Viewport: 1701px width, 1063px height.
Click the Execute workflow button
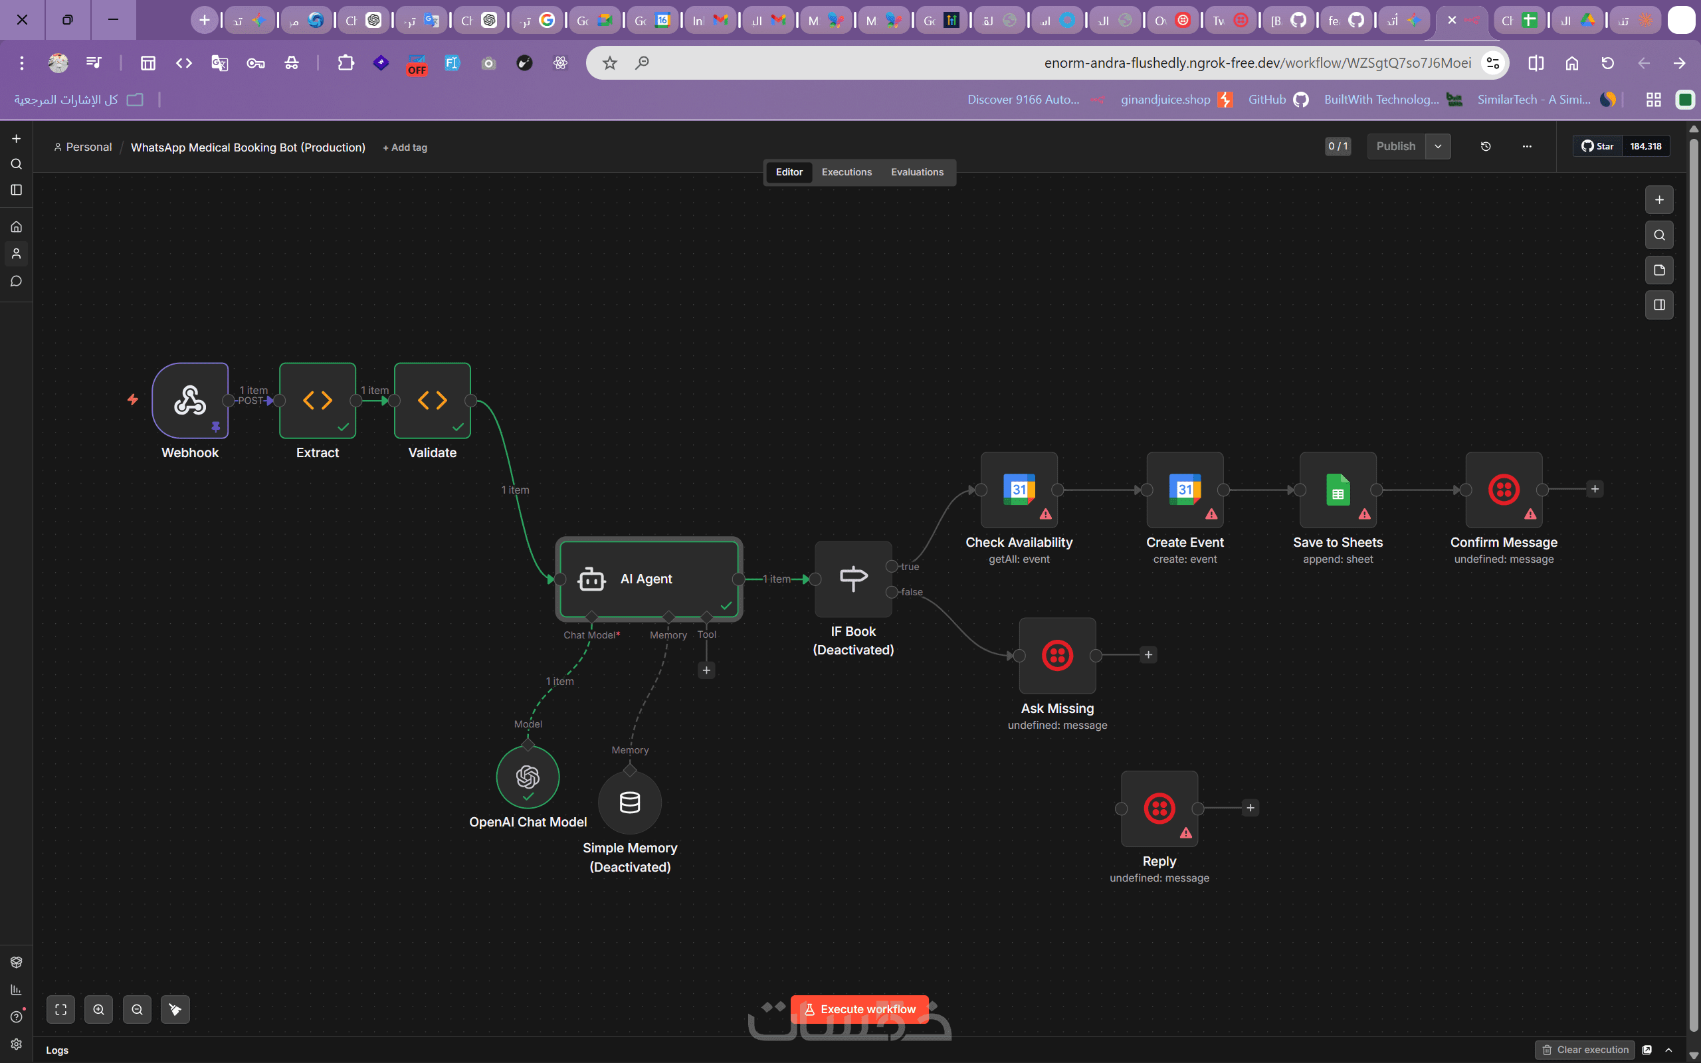tap(859, 1009)
